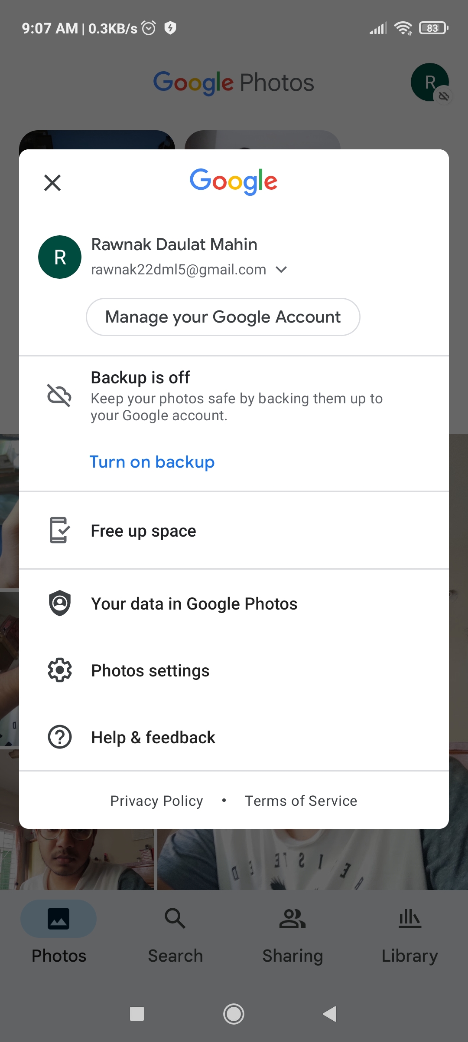The image size is (468, 1042).
Task: Tap the green R profile avatar in dialog
Action: (x=60, y=257)
